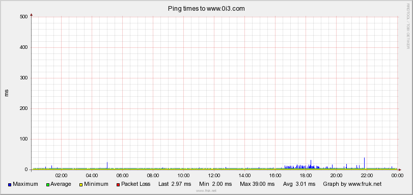Click the y-axis label '300'
This screenshot has height=195, width=413.
(x=24, y=78)
